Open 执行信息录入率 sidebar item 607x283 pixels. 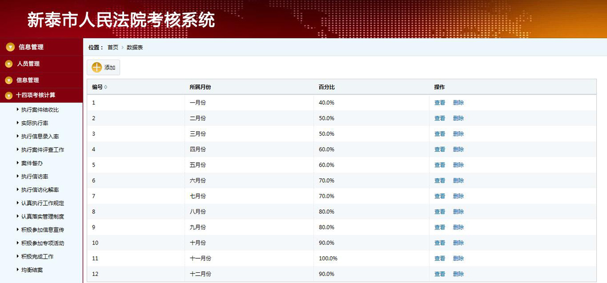pos(40,136)
